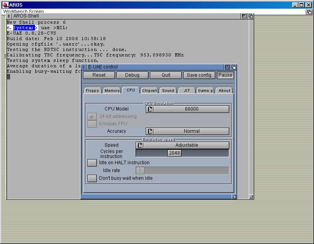Cycle CPU Model using its cycle icon
Viewport: 314px width, 244px height.
pyautogui.click(x=150, y=109)
